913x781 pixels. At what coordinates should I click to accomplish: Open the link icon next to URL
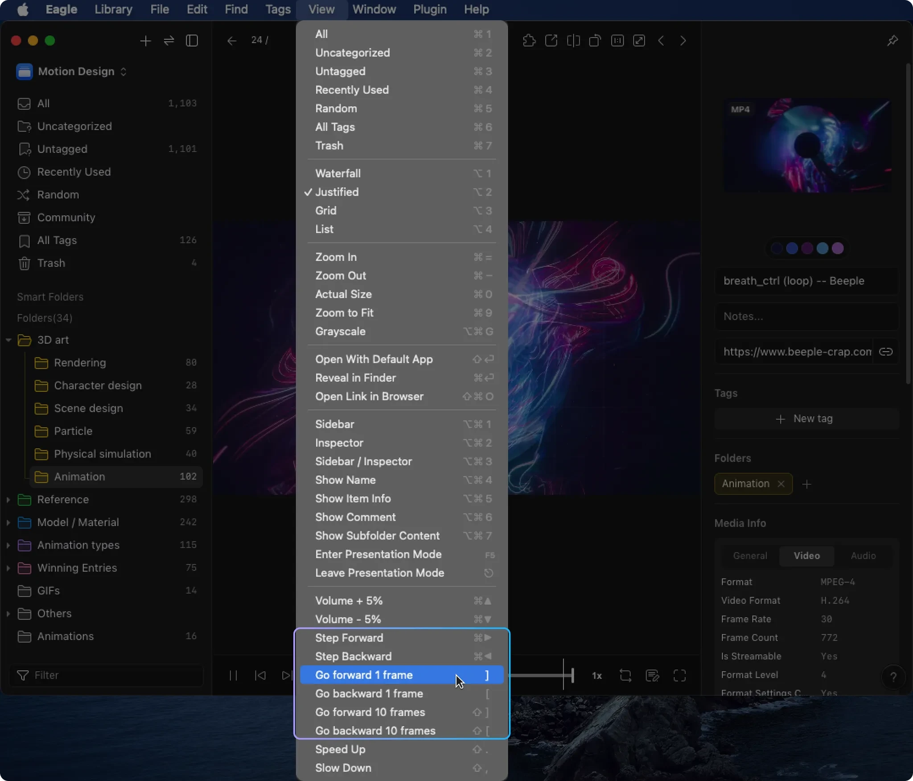886,352
